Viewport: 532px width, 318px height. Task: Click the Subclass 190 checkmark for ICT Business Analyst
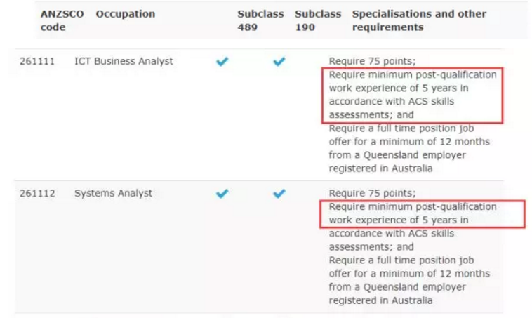point(279,62)
